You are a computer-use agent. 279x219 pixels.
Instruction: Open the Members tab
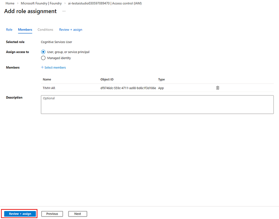point(25,29)
